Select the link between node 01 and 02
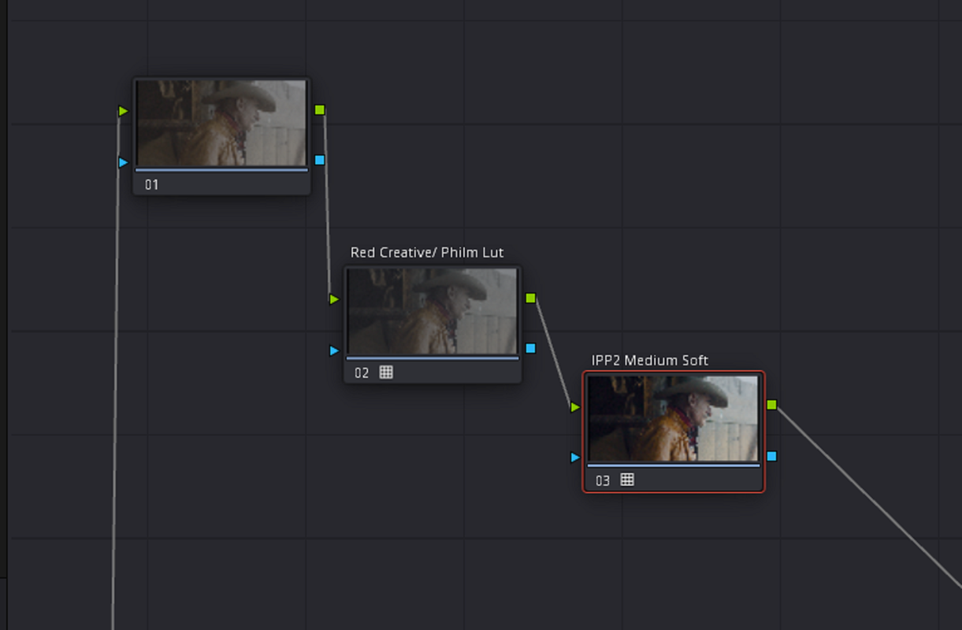The image size is (962, 630). click(328, 205)
